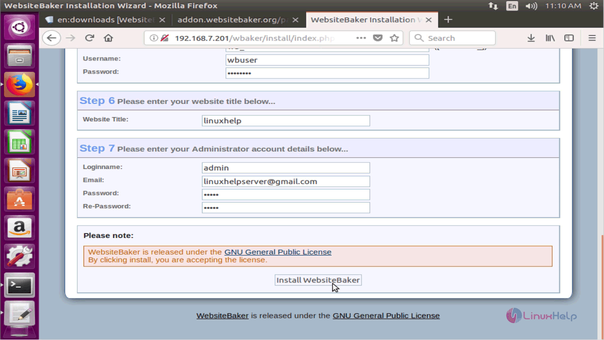
Task: Bookmark this page with the star
Action: coord(394,38)
